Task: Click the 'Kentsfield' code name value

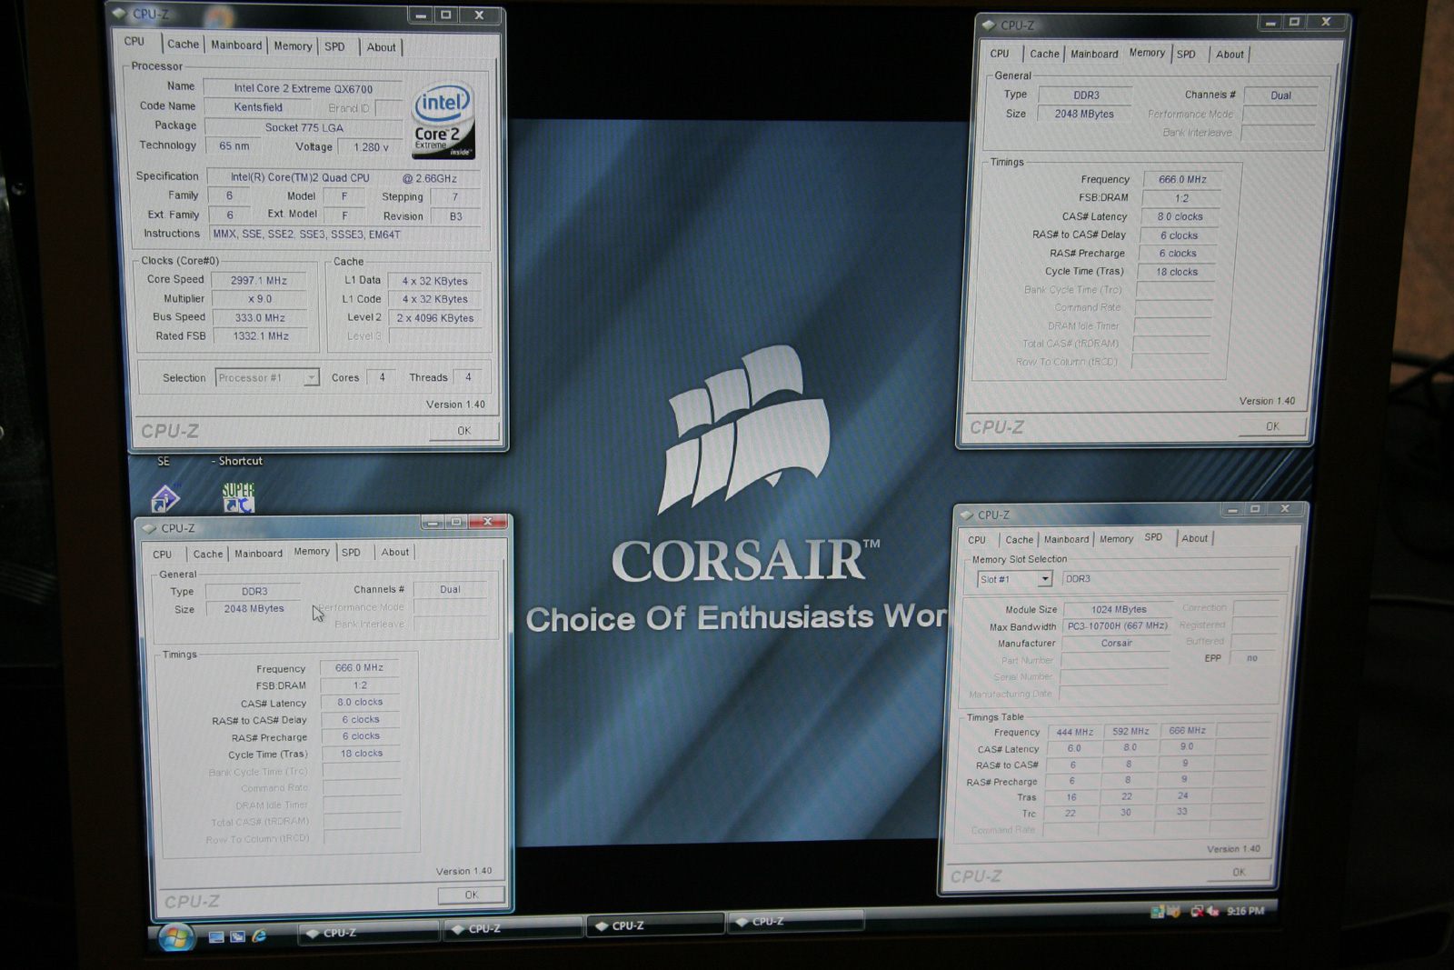Action: pyautogui.click(x=258, y=107)
